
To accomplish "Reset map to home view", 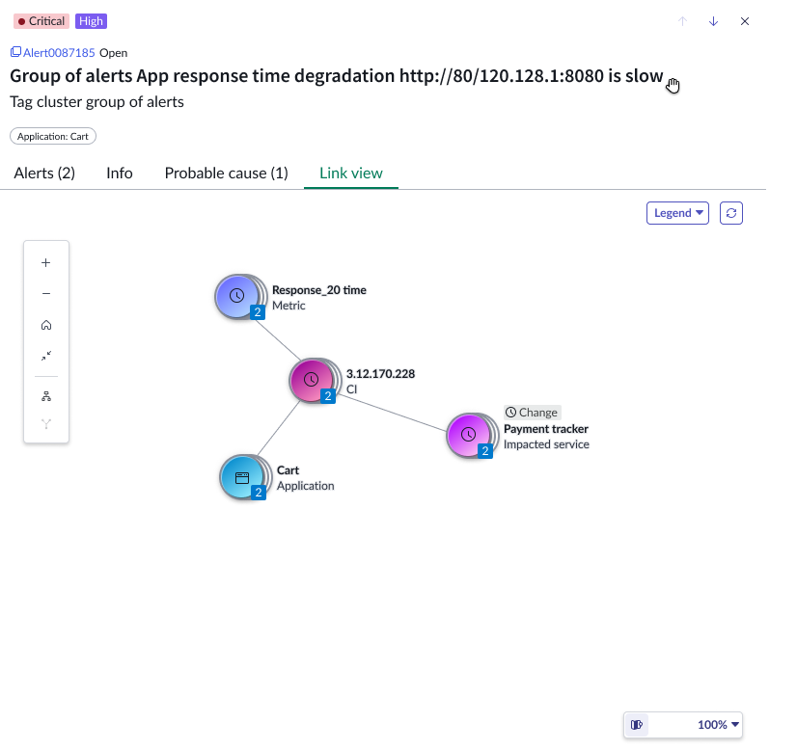I will (x=45, y=325).
